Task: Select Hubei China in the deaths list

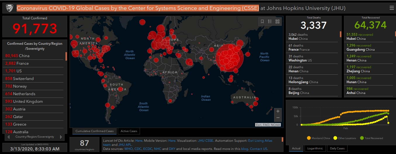Action: pyautogui.click(x=298, y=37)
